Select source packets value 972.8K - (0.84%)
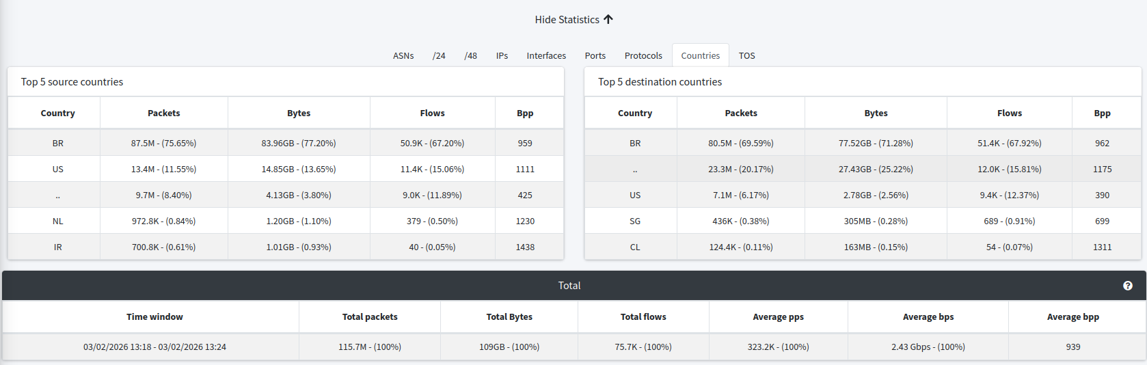Viewport: 1147px width, 365px height. coord(164,221)
